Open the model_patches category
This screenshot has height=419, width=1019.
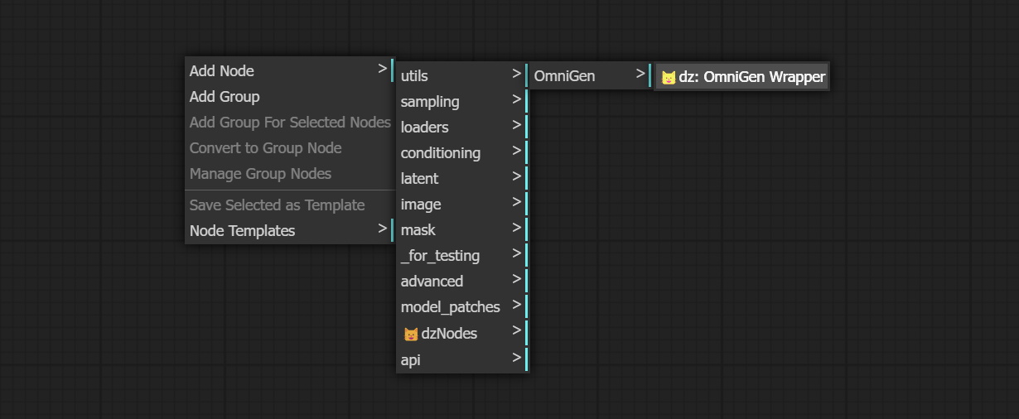point(462,307)
